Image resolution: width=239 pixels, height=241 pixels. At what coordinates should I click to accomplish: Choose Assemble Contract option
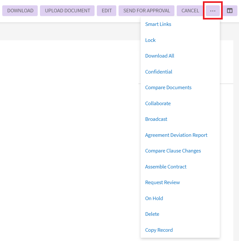tap(166, 167)
